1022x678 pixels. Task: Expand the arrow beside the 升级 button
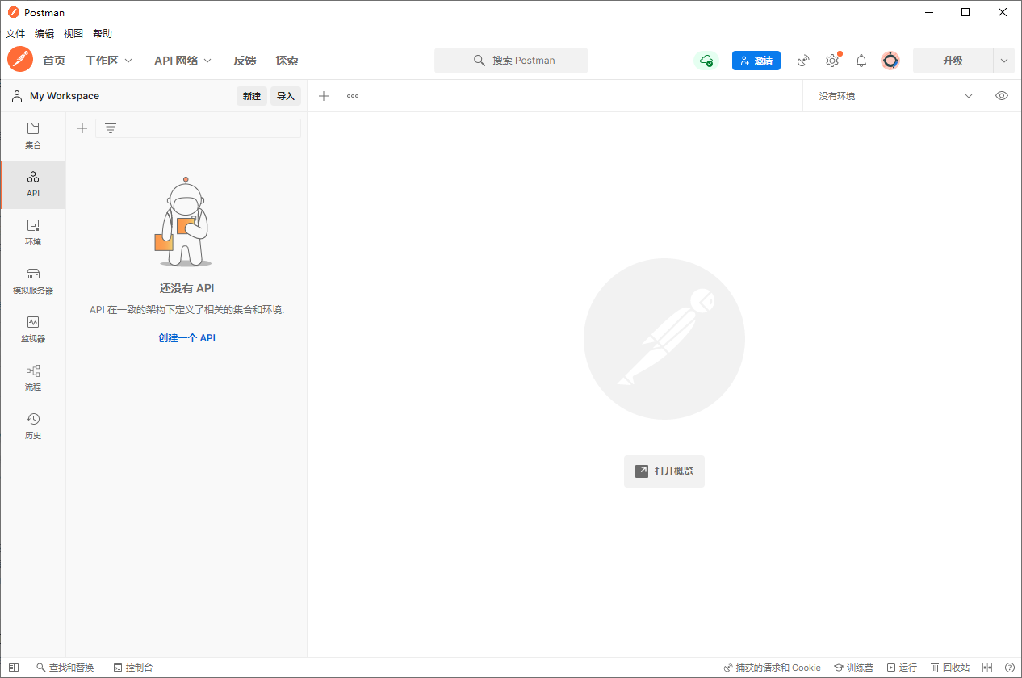click(x=1004, y=61)
